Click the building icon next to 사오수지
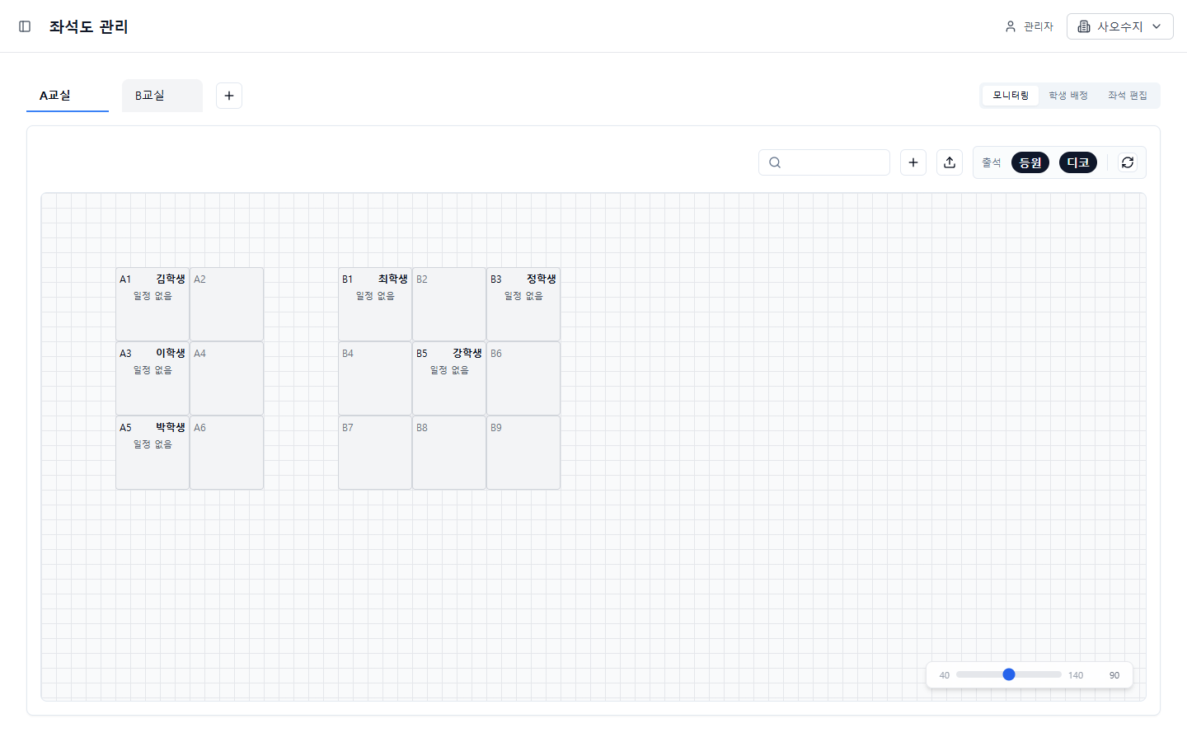Viewport: 1187px width, 742px height. click(1084, 26)
